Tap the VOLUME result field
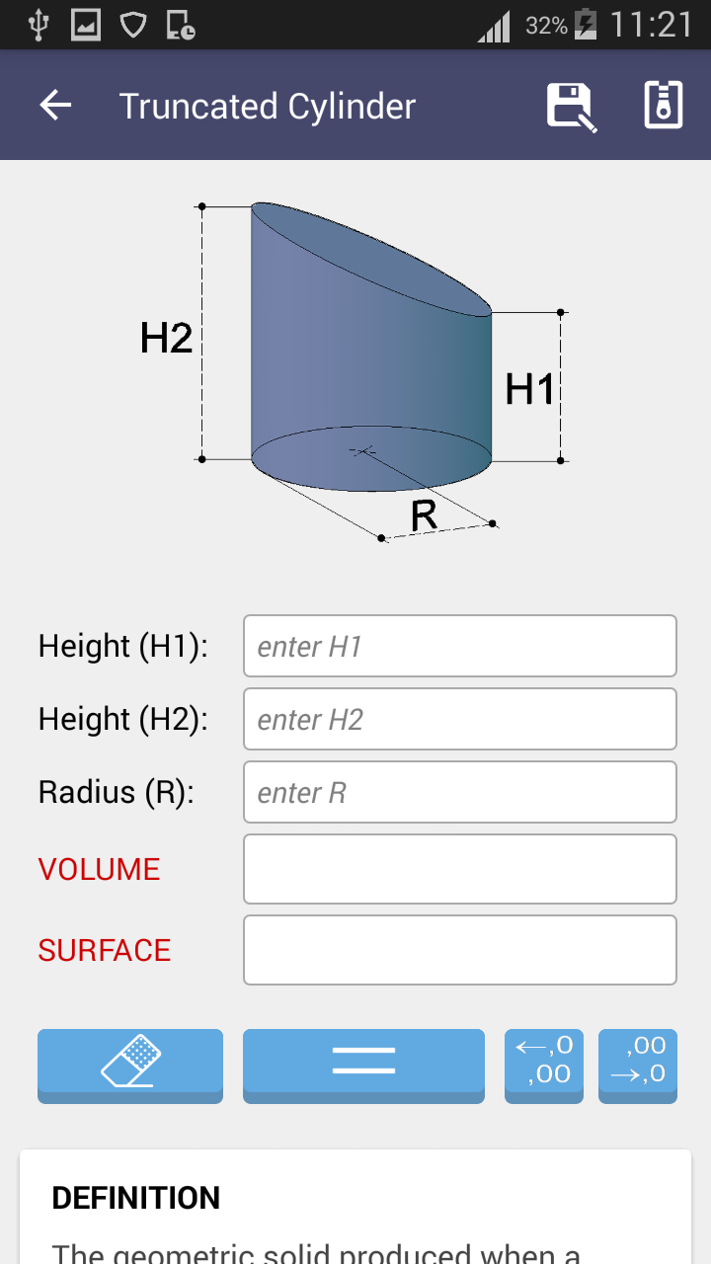This screenshot has height=1264, width=711. pos(459,869)
